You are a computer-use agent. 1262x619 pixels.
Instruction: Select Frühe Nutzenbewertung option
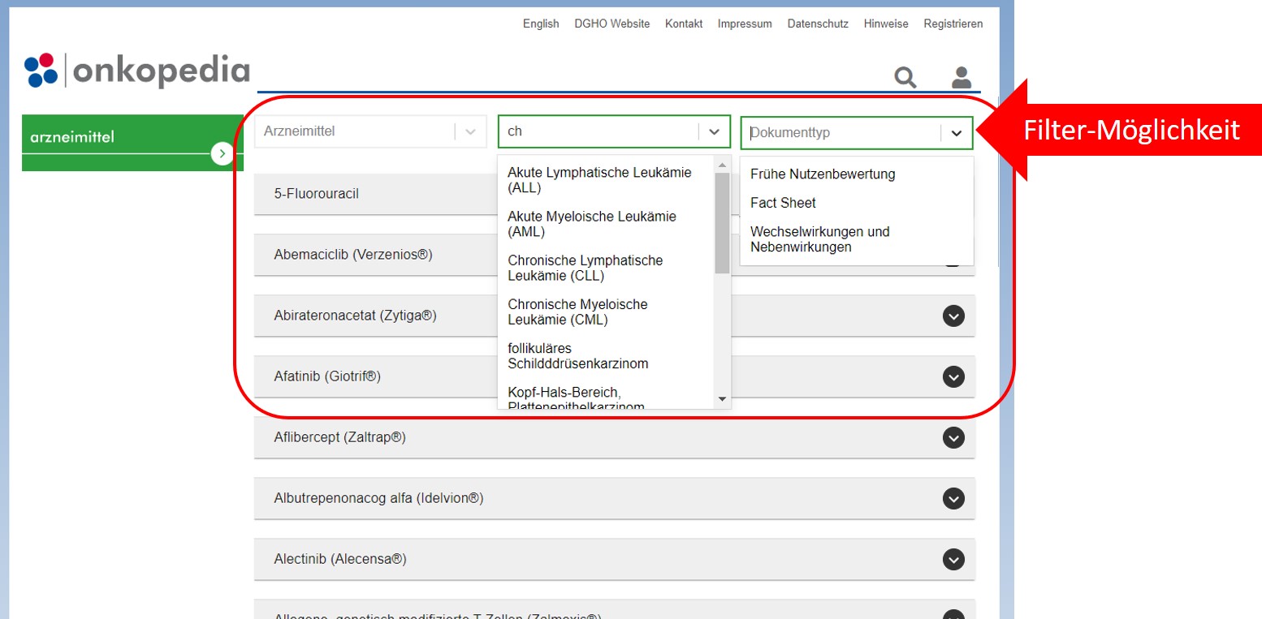(x=822, y=174)
